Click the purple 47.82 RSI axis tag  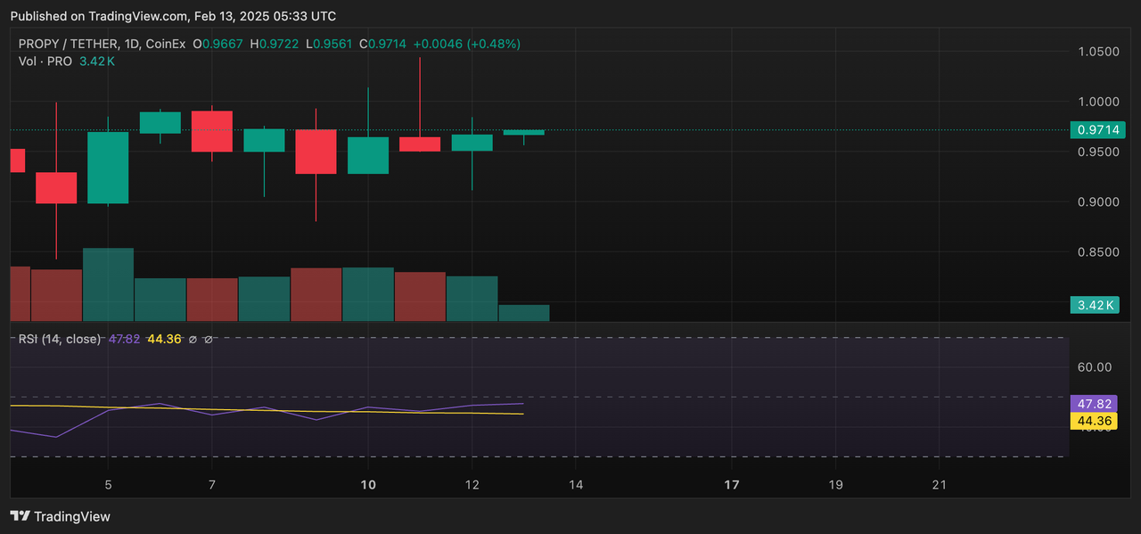1096,402
